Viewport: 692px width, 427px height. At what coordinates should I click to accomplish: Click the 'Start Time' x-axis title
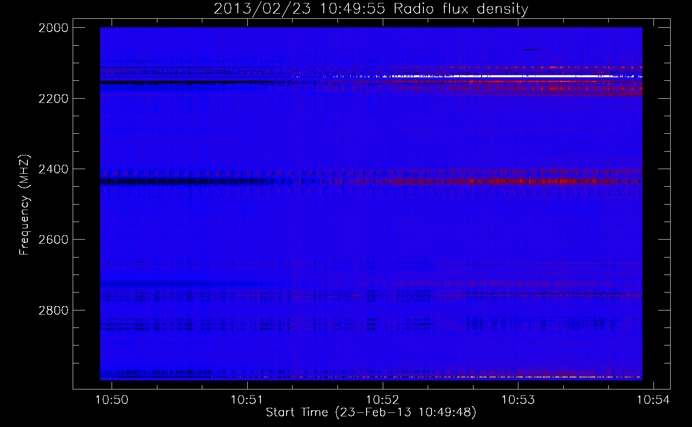371,412
